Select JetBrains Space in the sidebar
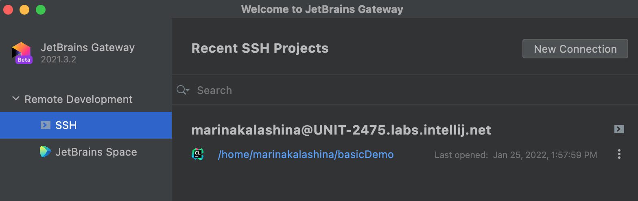The image size is (638, 201). 96,152
